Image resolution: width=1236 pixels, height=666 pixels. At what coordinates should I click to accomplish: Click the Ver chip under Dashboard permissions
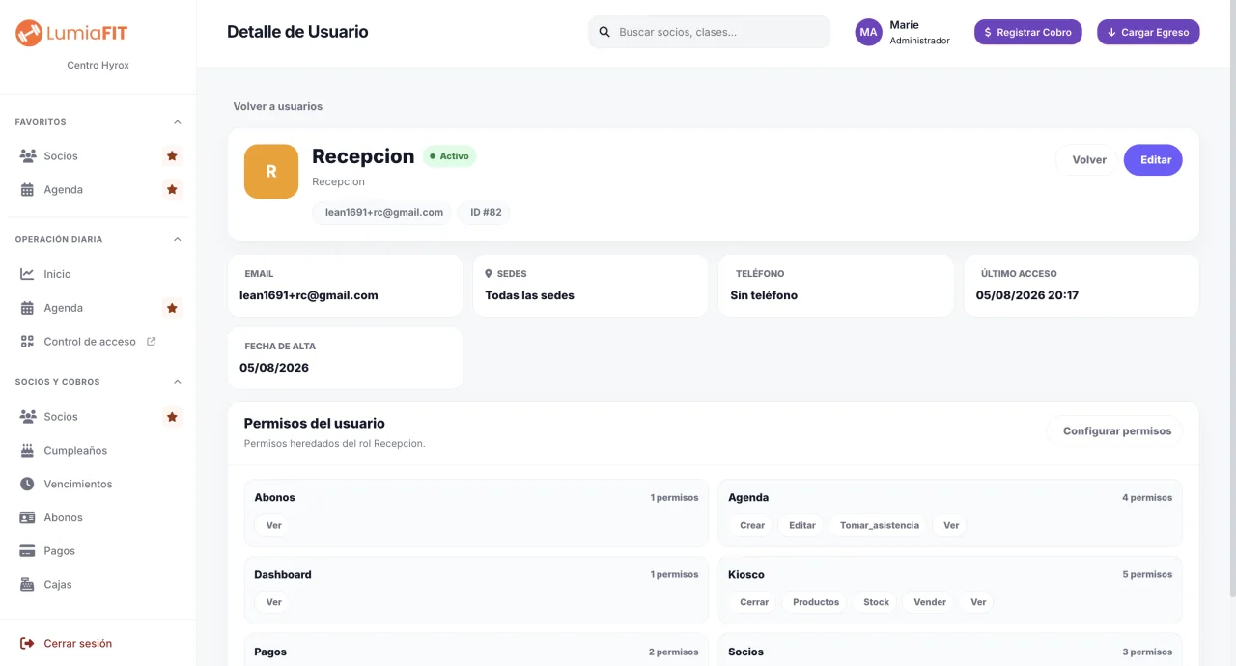274,602
